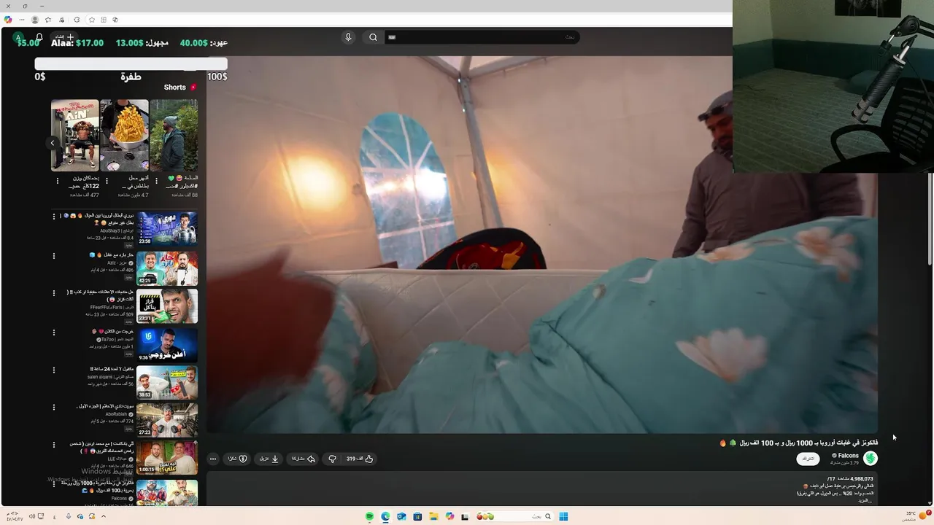Open options menu for Ta7oo video
Screen dimensions: 934x525
(53, 332)
